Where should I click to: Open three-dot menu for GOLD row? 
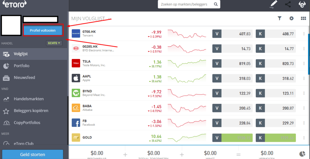[304, 137]
